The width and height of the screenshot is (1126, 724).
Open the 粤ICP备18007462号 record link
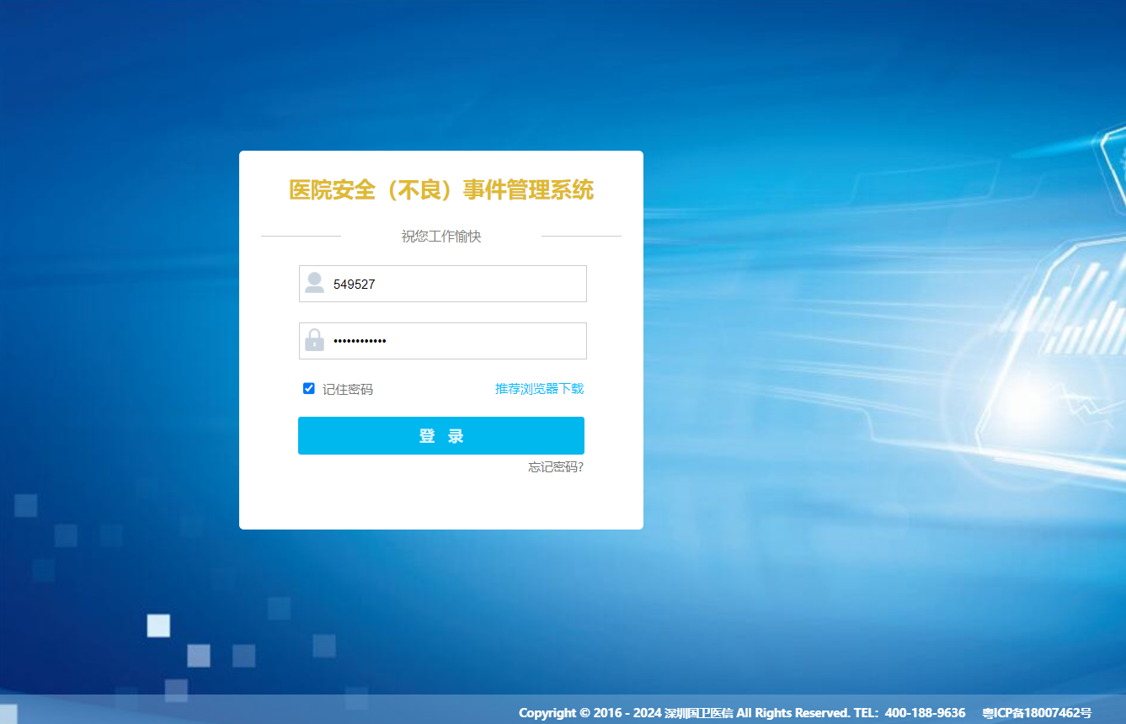(x=1036, y=713)
